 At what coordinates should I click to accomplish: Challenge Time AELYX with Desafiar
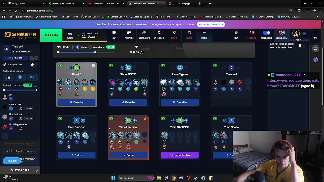[128, 102]
